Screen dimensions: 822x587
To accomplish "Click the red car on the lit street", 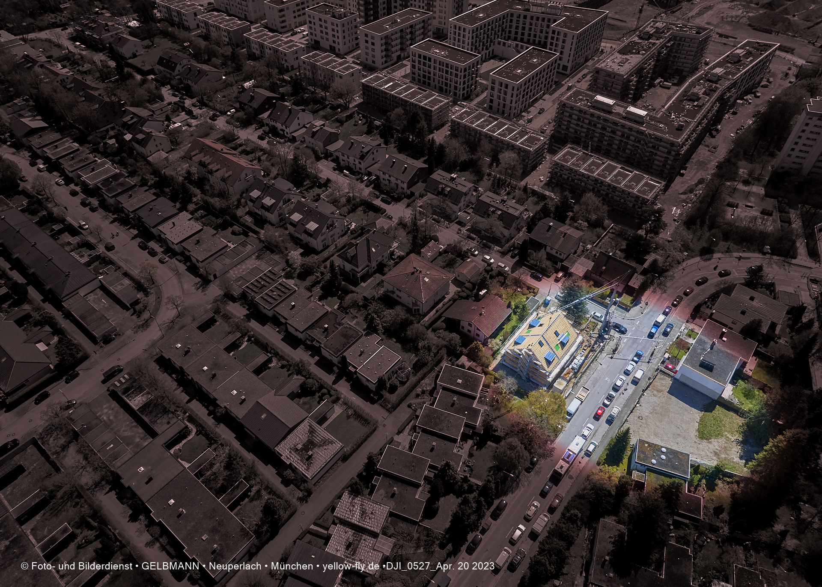I will (600, 412).
